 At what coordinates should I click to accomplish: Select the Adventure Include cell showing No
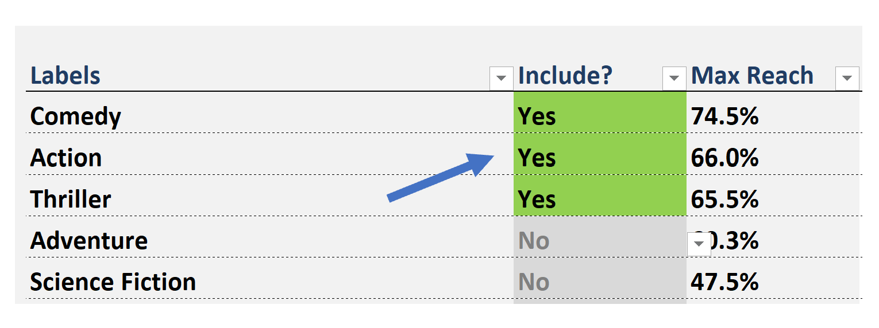pyautogui.click(x=600, y=237)
